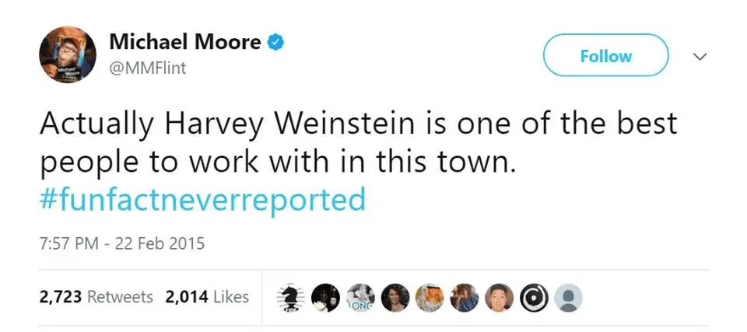Click the liker avatar left of the spiral
Screen dimensions: 747x332
point(500,297)
